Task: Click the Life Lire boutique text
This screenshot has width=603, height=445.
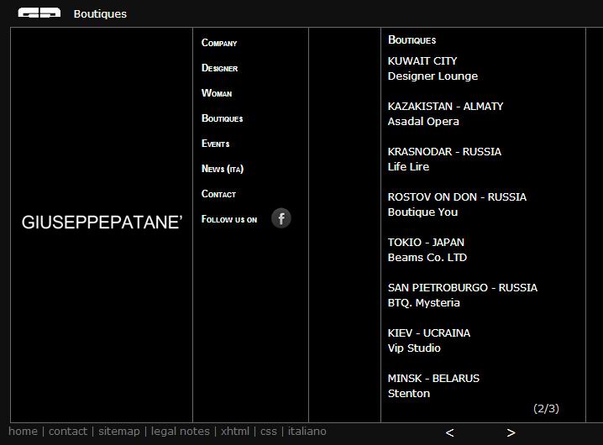Action: [408, 167]
